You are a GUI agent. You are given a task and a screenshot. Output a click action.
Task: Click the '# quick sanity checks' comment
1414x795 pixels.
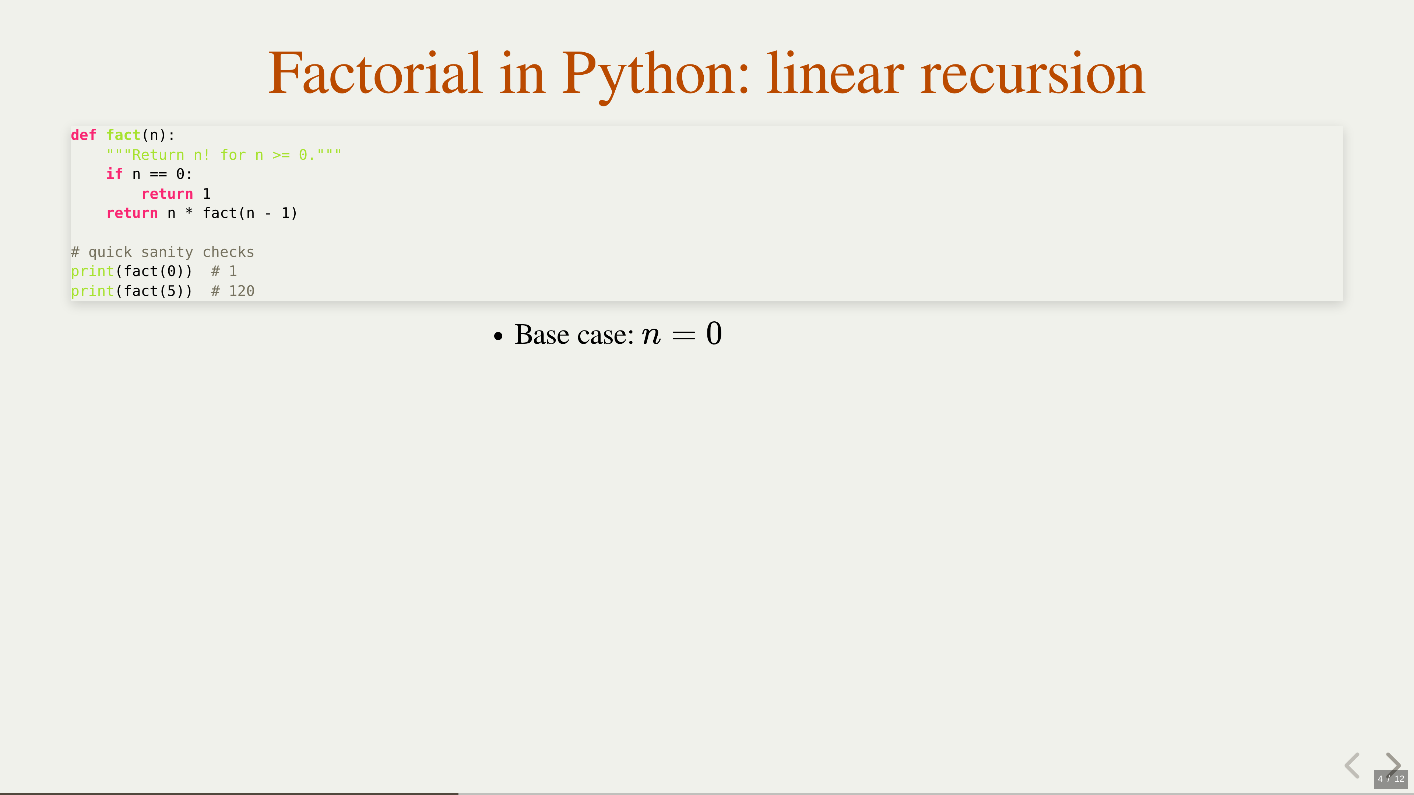pyautogui.click(x=162, y=252)
